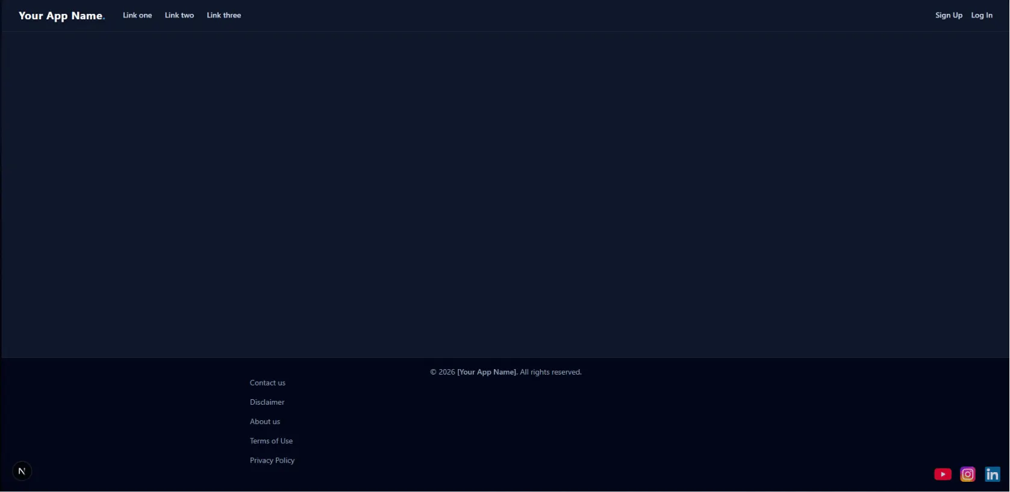Click the Log In button
Image resolution: width=1010 pixels, height=492 pixels.
pyautogui.click(x=982, y=16)
